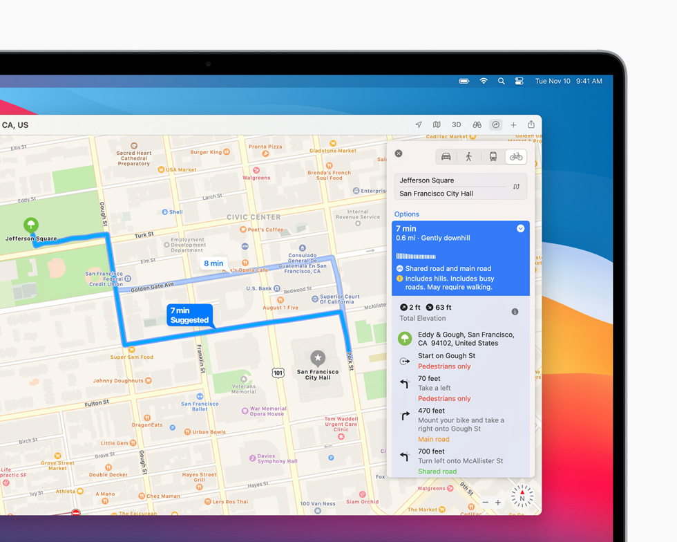Dismiss the directions panel with the X button

[x=399, y=153]
